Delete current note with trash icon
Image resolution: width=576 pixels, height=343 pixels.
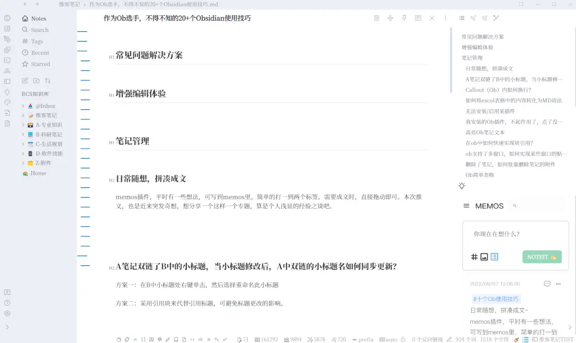[x=376, y=18]
